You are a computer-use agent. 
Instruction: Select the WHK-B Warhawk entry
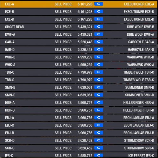[79, 57]
